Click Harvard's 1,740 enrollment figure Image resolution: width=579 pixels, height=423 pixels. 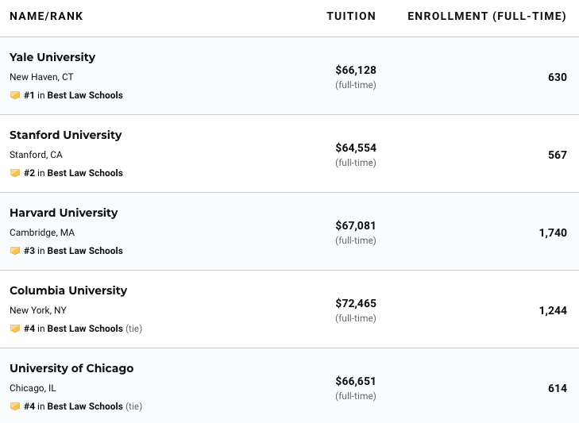tap(553, 233)
